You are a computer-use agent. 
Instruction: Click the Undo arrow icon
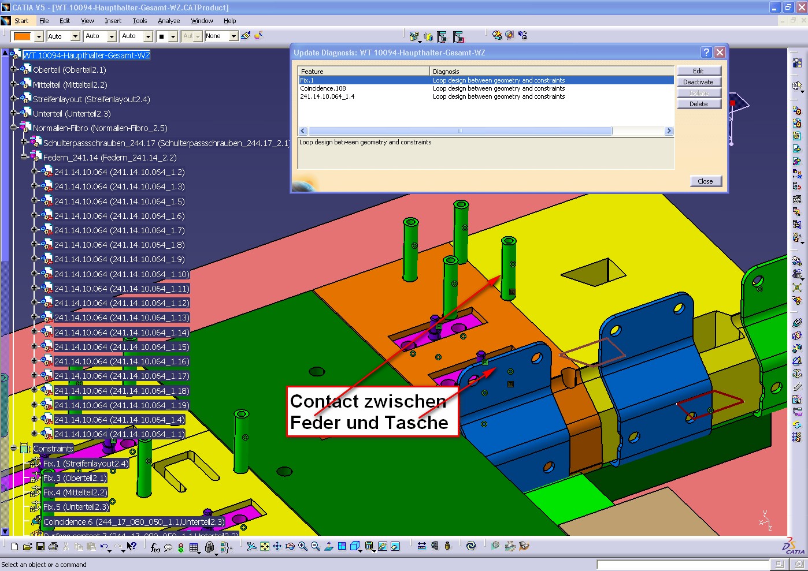click(105, 546)
